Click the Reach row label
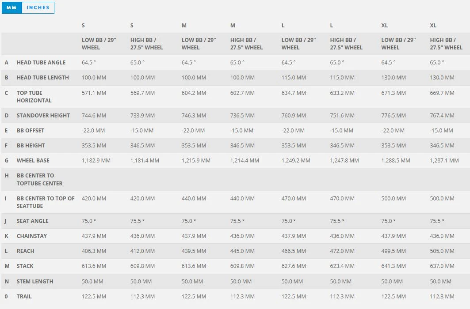Screen dimensions: 470x309 click(26, 251)
